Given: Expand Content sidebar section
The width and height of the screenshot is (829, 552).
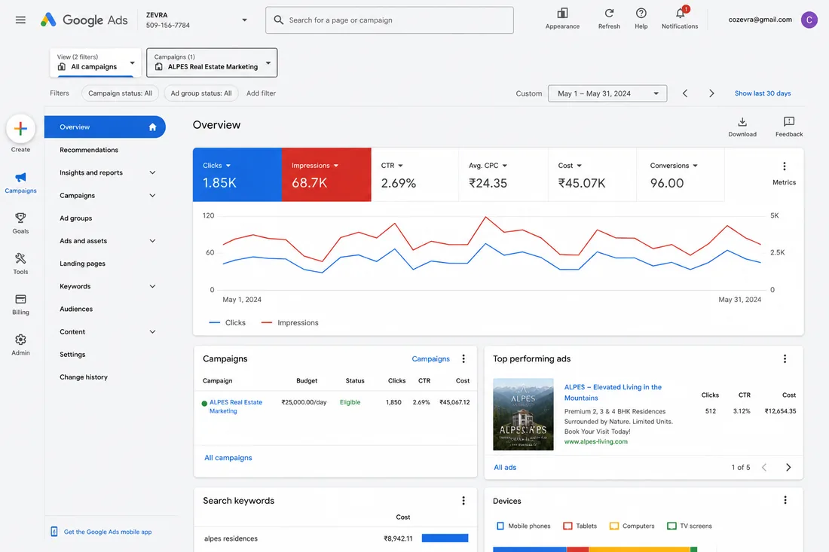Looking at the screenshot, I should click(x=152, y=332).
